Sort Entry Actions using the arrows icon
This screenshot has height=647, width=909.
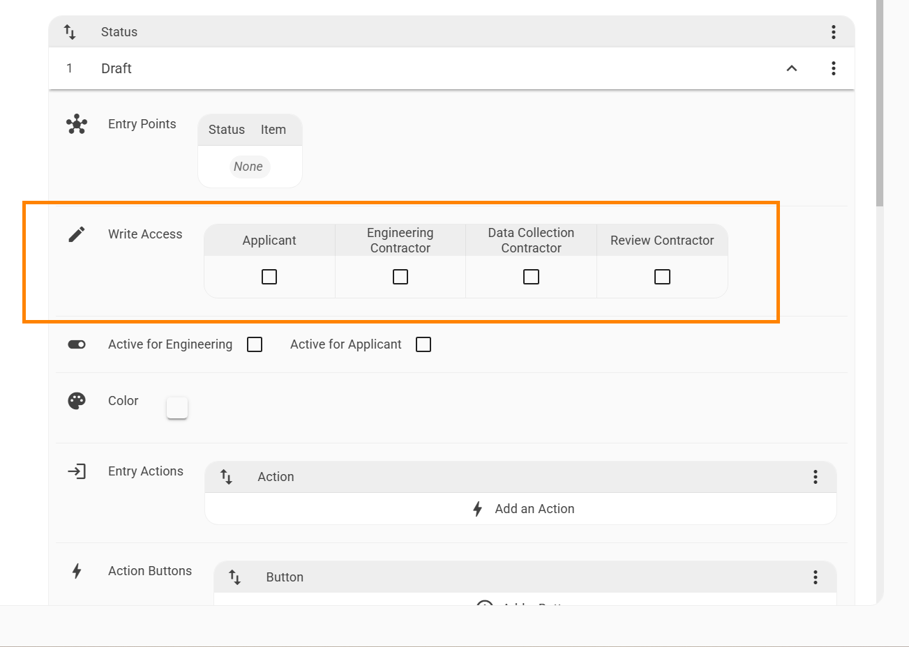[226, 477]
